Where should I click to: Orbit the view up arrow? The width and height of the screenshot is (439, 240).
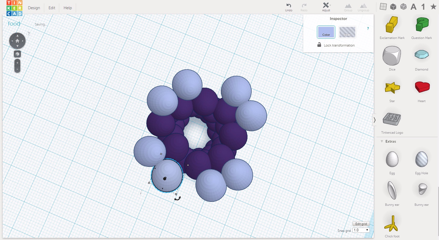[x=17, y=36]
